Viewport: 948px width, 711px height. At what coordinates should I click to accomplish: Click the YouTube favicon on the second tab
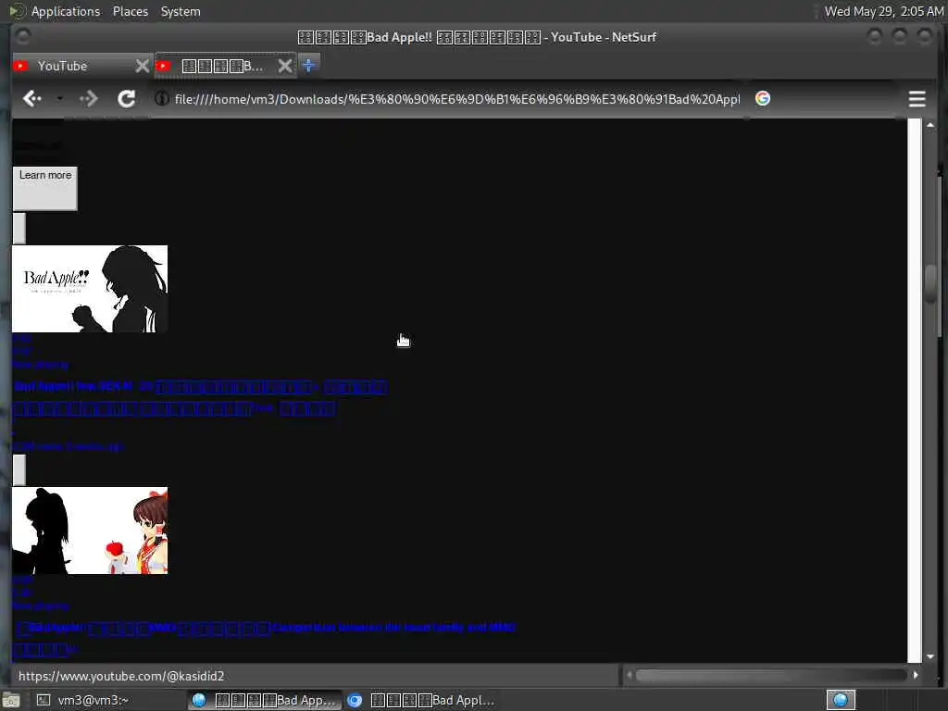(163, 66)
